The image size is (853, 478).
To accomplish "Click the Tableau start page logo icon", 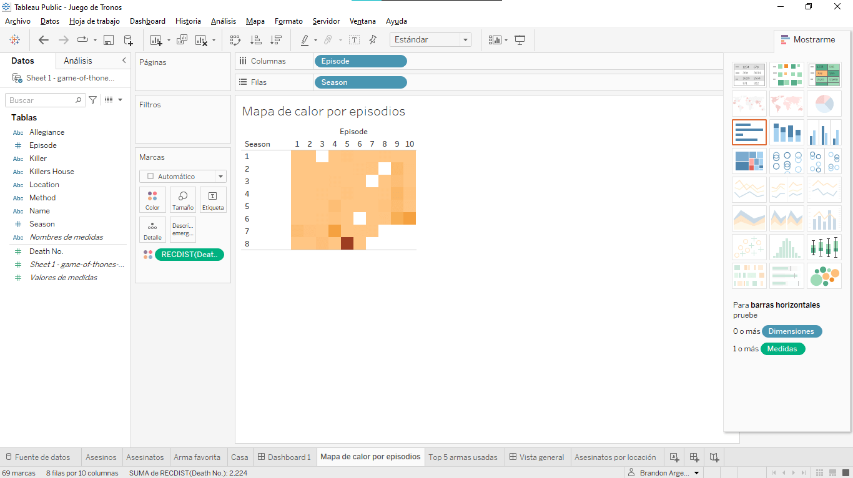I will tap(15, 40).
